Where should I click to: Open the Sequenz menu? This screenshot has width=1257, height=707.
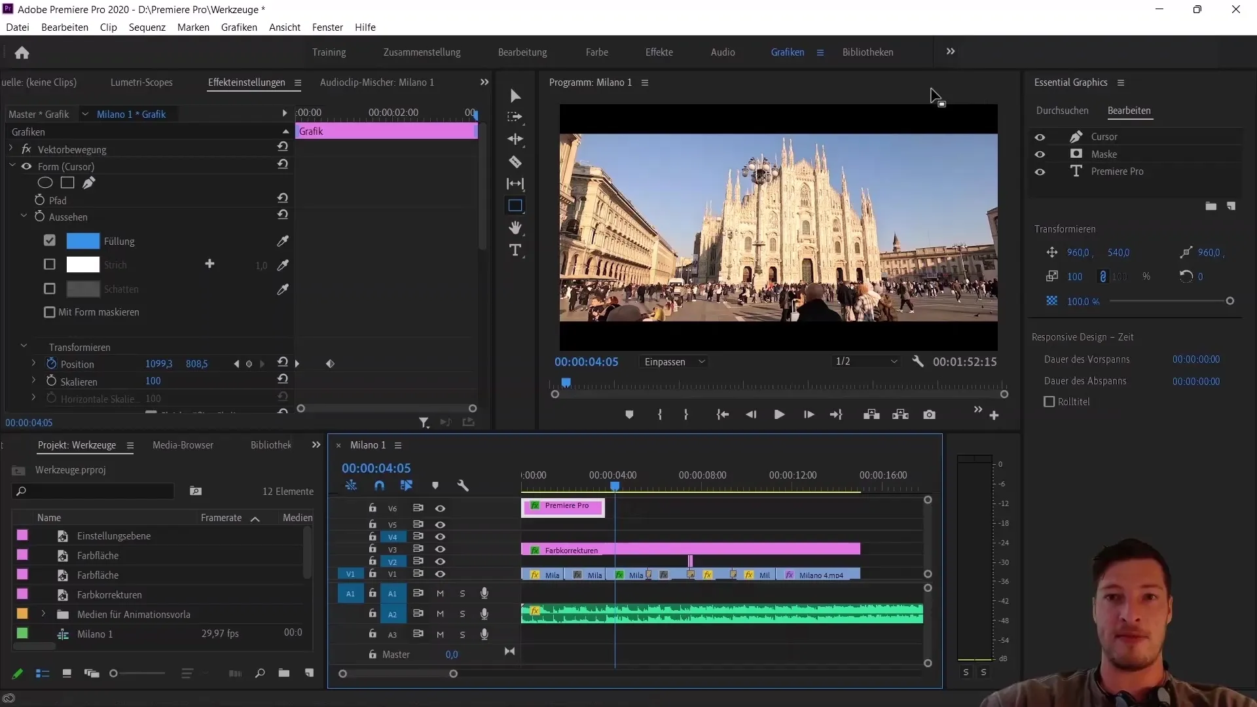coord(147,27)
